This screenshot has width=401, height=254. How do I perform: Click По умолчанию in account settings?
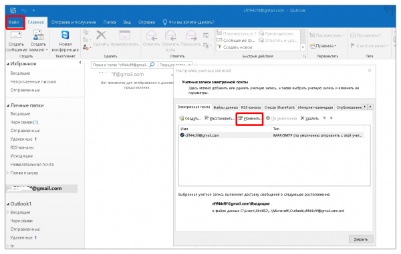point(281,118)
